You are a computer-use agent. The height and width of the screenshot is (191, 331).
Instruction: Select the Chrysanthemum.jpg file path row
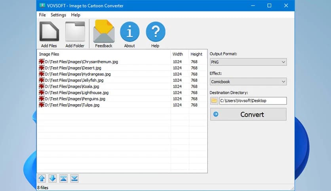(81, 62)
